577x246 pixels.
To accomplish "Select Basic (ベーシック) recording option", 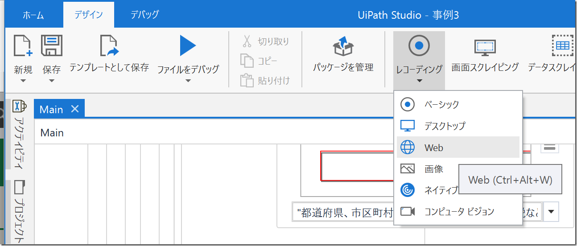I will 441,104.
